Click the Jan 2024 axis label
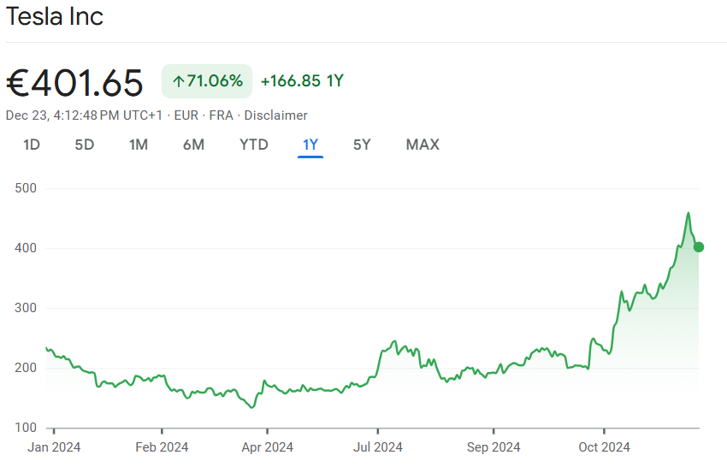Viewport: 727px width, 467px height. 54,447
